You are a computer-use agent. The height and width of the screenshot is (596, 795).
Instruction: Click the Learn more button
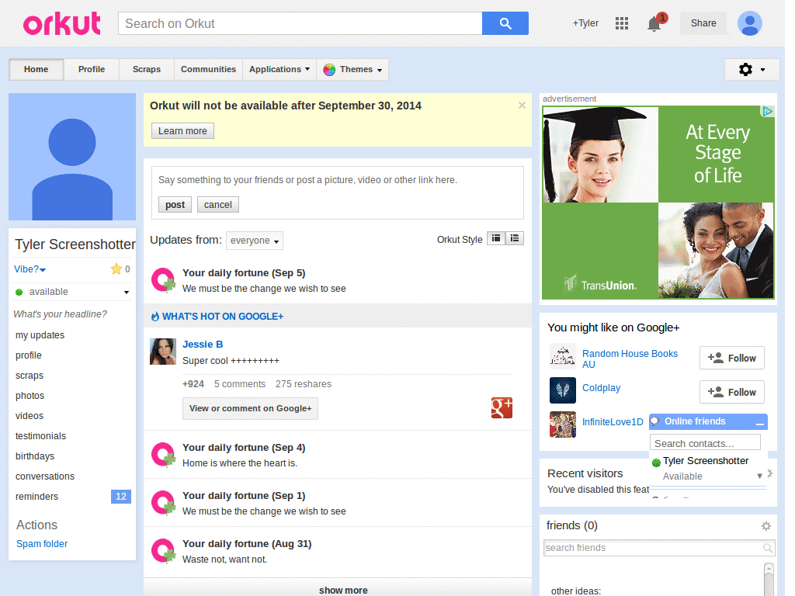(182, 130)
